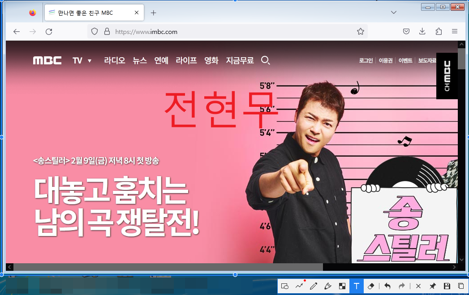Open Firefox extensions puzzle icon

[x=439, y=31]
